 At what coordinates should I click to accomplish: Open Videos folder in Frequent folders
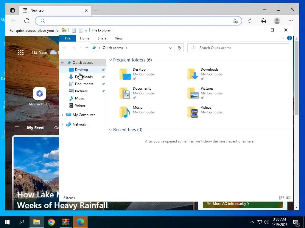coord(205,112)
